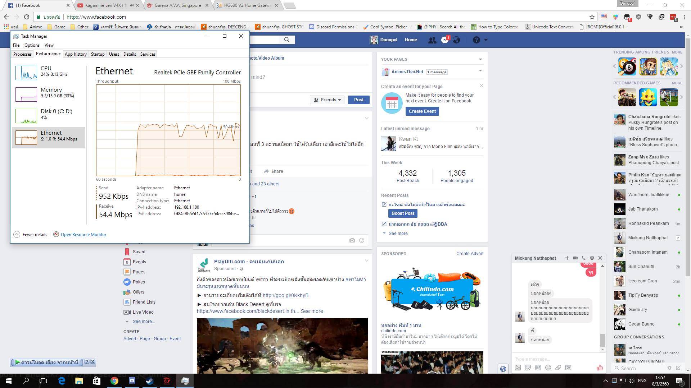
Task: Open Details tab in Task Manager
Action: [x=130, y=54]
